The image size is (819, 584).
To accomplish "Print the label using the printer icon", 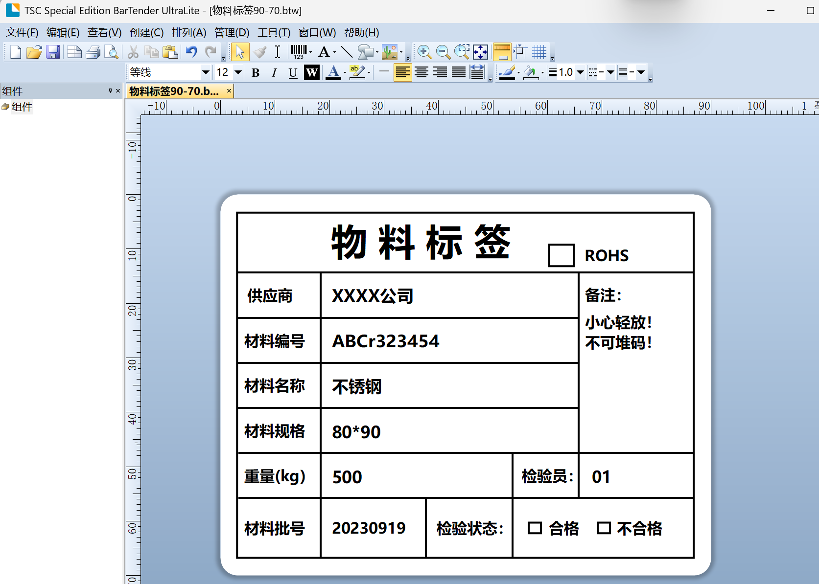I will (93, 52).
